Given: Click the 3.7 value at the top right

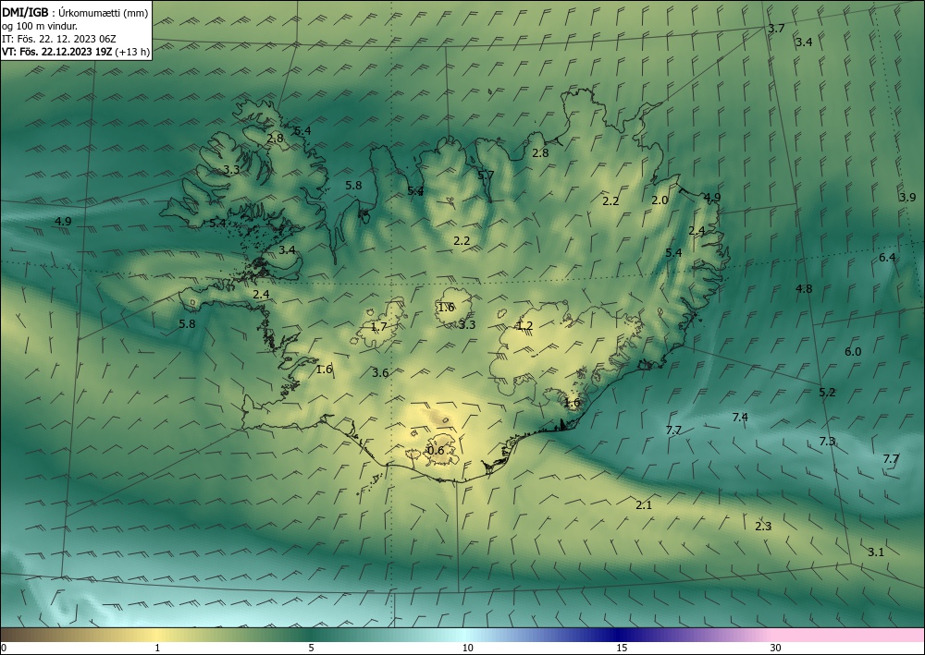Looking at the screenshot, I should coord(776,29).
